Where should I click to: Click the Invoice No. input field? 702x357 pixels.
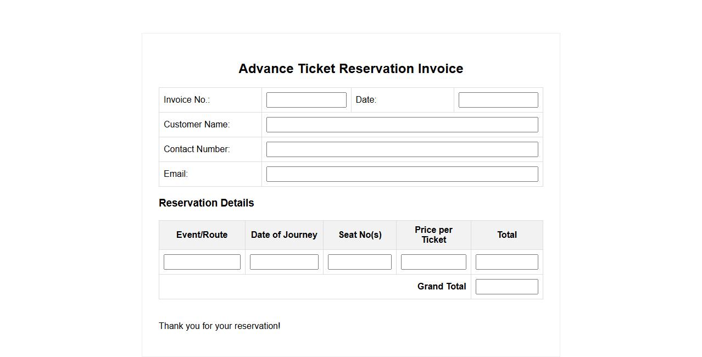point(306,100)
